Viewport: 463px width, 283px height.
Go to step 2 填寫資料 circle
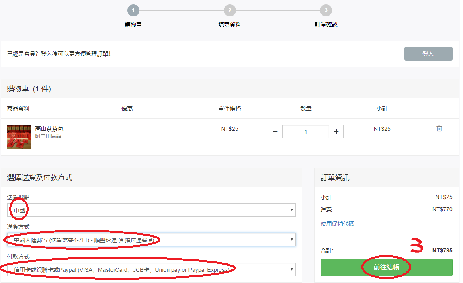(230, 10)
